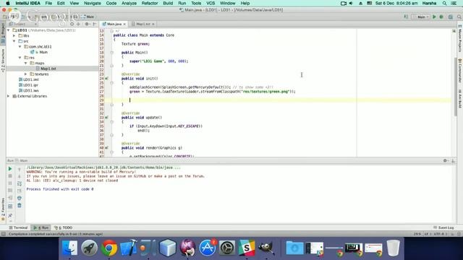Toggle soft-wrap in Run console
463x260 pixels.
coord(20,183)
